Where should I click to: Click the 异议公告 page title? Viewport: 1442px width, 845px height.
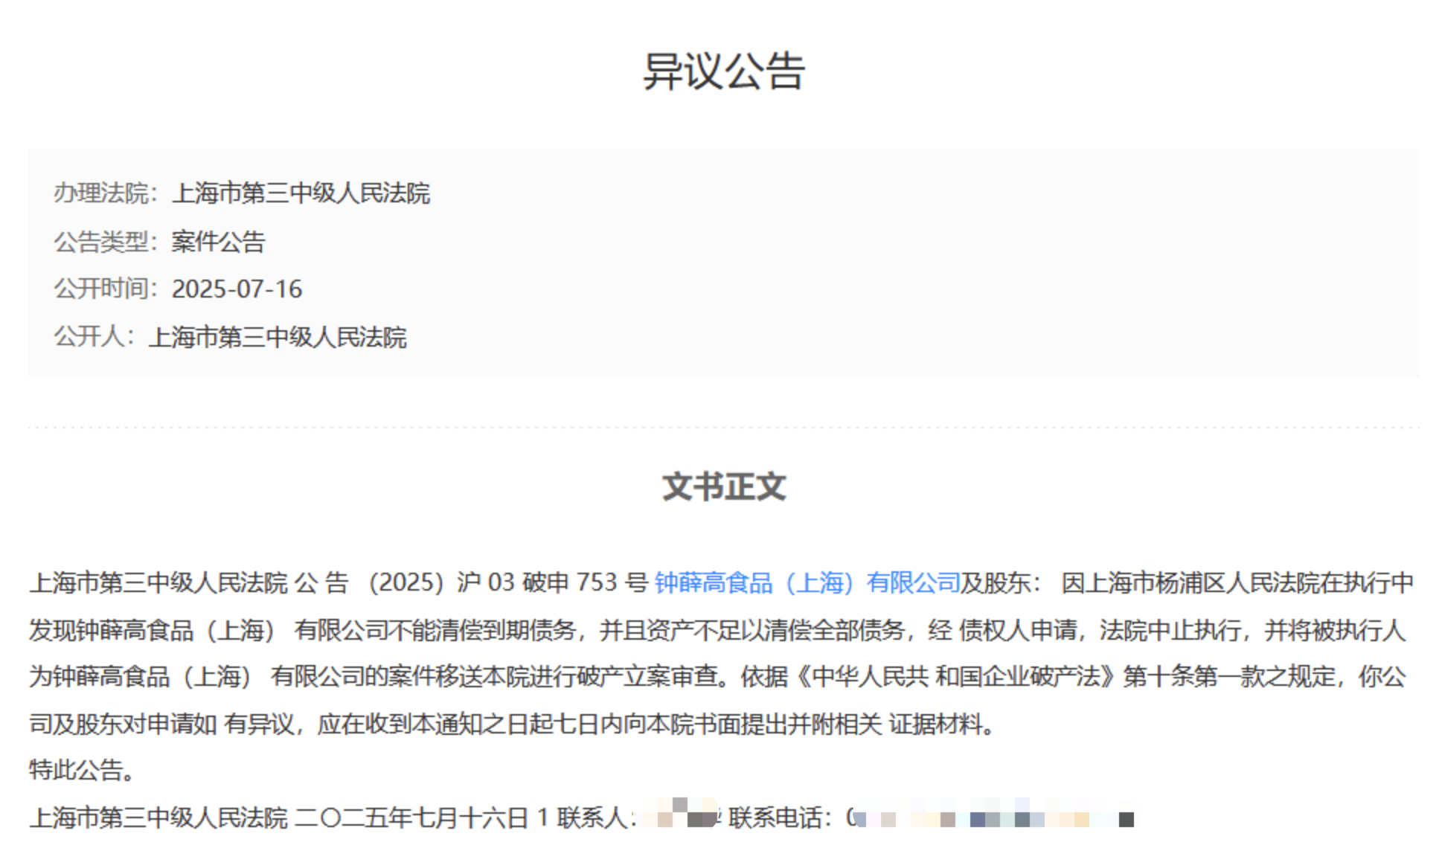[723, 72]
